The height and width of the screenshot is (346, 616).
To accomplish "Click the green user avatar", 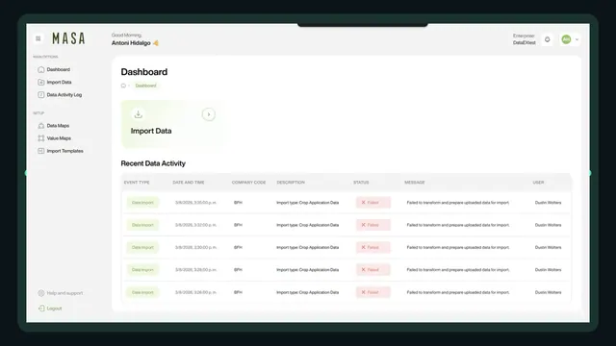I will point(566,39).
